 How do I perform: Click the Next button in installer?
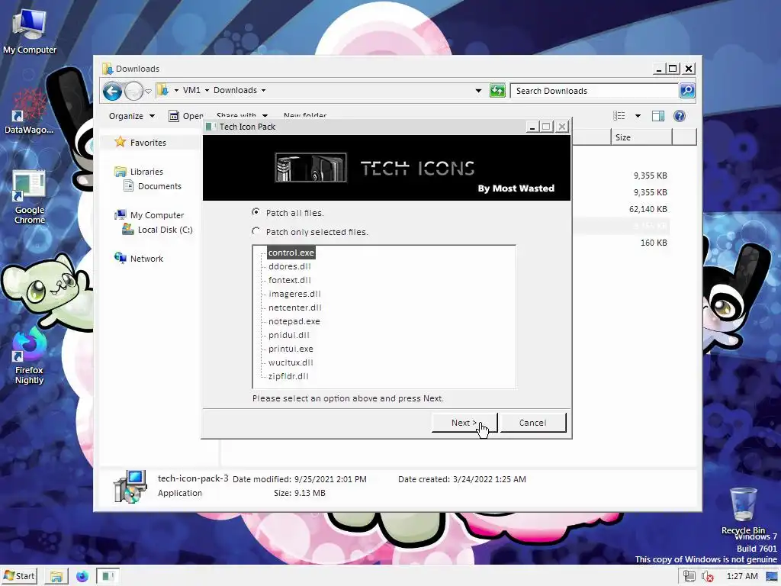(464, 423)
